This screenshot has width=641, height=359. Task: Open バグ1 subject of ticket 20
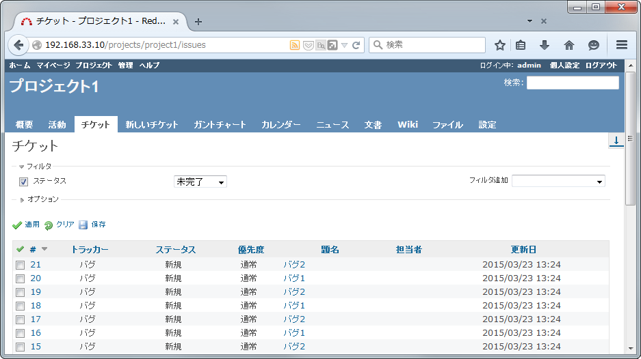tap(294, 278)
